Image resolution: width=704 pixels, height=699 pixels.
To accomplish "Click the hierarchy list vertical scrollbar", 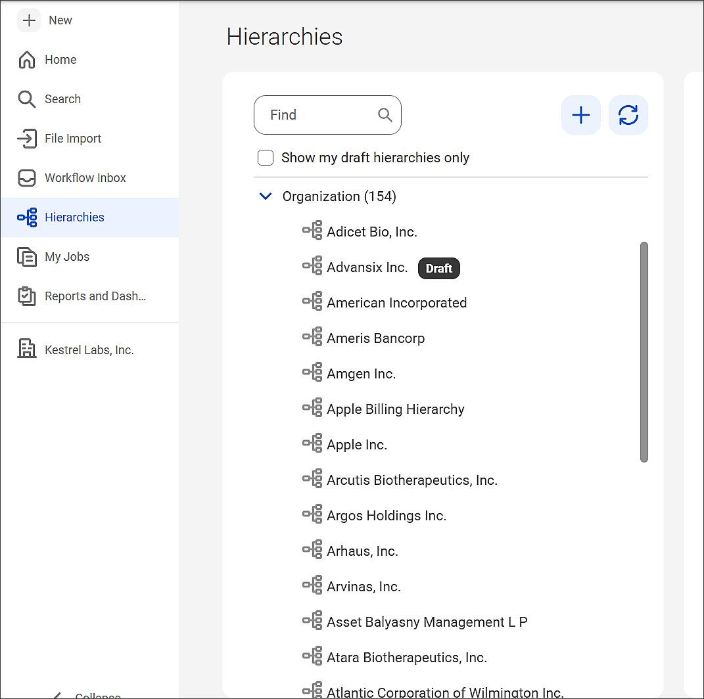I will pyautogui.click(x=644, y=352).
